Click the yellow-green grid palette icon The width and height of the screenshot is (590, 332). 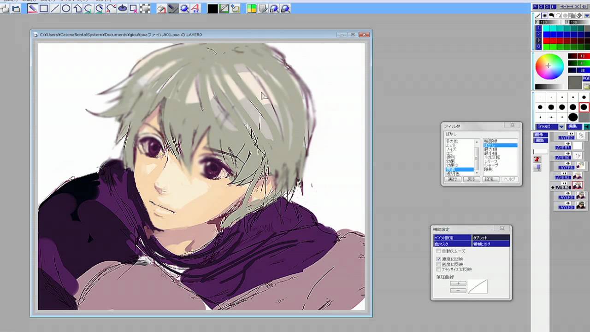click(x=252, y=8)
